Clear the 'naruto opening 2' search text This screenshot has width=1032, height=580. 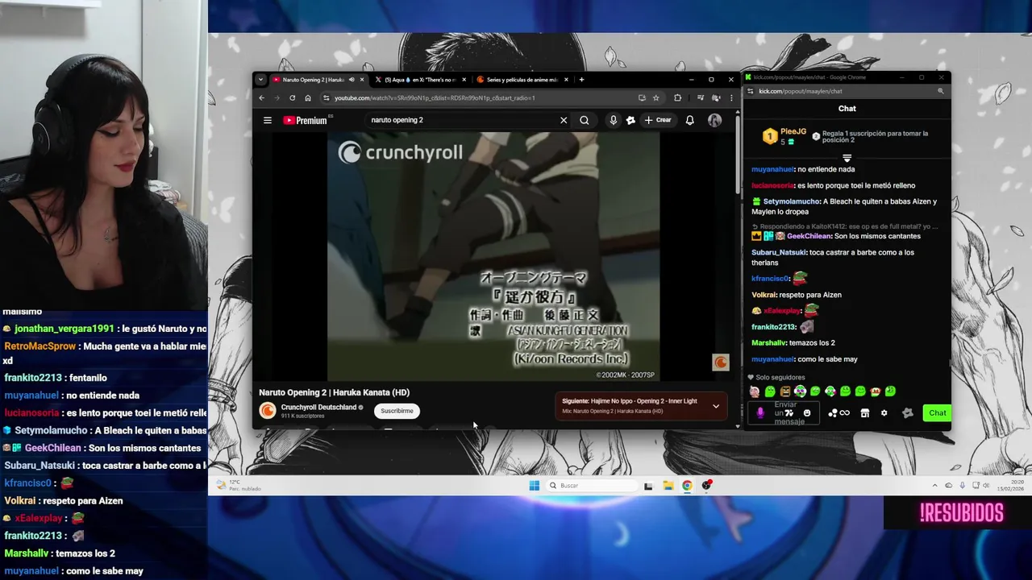point(564,120)
